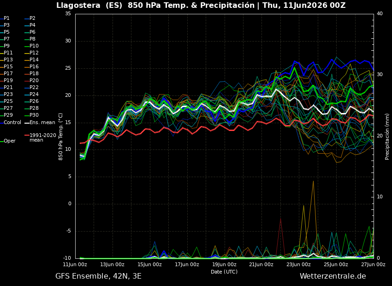The width and height of the screenshot is (392, 286).
Task: Click the 'GFS Ensemble, 42N, 3E' caption
Action: coord(99,276)
